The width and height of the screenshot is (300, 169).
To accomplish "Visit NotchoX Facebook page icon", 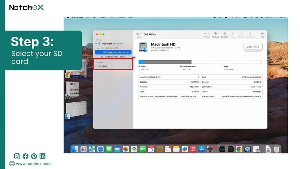I will 25,156.
